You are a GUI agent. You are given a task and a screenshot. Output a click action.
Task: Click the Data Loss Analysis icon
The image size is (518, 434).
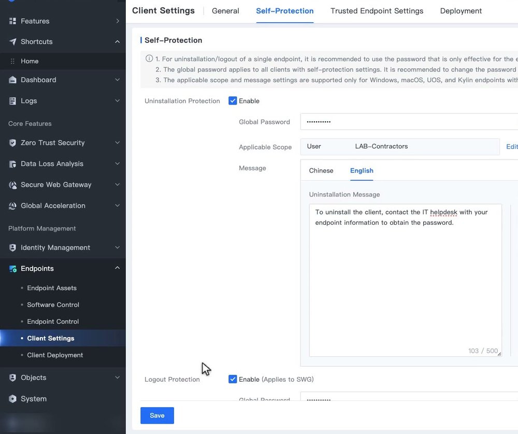[12, 164]
